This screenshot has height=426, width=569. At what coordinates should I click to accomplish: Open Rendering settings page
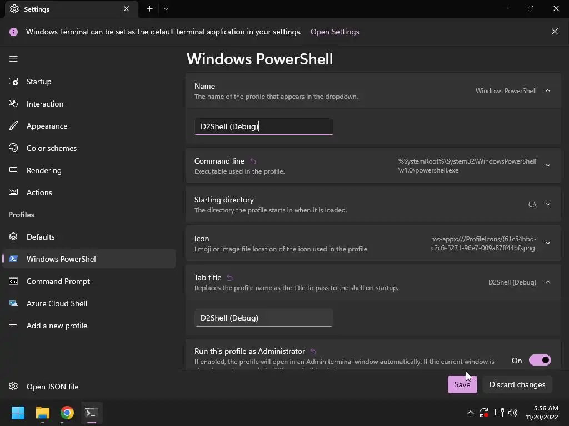(x=89, y=170)
